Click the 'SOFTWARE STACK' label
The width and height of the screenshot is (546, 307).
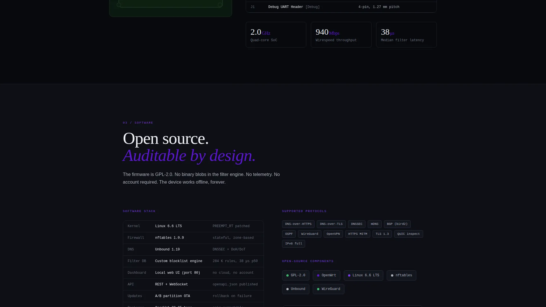[x=139, y=211]
